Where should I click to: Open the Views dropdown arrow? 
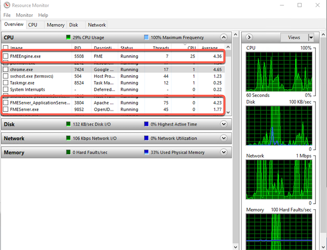(311, 38)
